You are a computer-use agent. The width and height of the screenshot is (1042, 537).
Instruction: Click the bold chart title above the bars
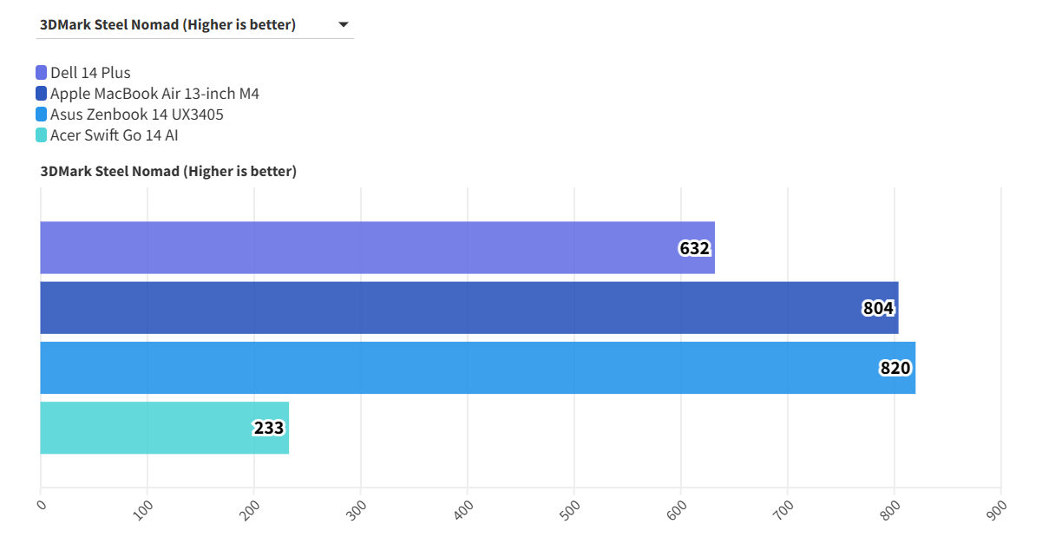coord(168,172)
